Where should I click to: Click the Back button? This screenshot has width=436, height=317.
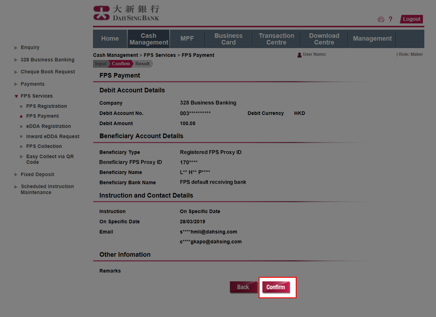point(243,287)
